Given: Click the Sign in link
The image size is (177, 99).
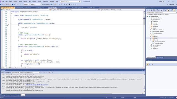Looking at the screenshot, I should coord(162,2).
